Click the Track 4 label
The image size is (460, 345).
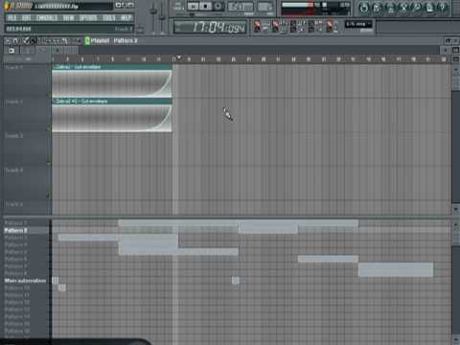click(x=13, y=171)
